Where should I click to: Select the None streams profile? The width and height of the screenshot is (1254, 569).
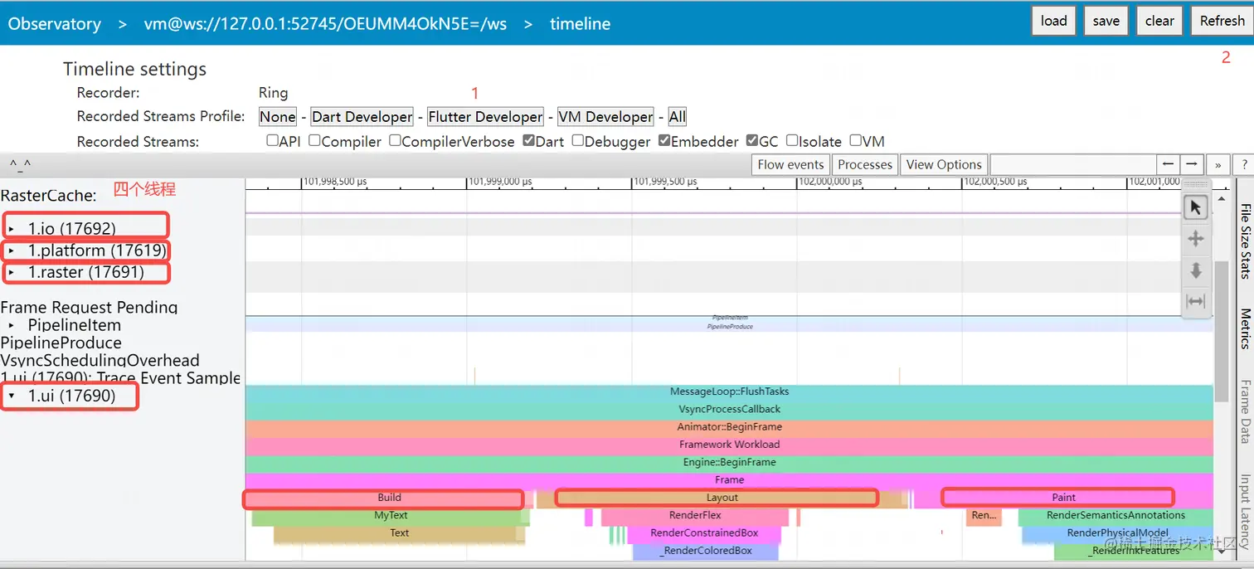pos(278,117)
